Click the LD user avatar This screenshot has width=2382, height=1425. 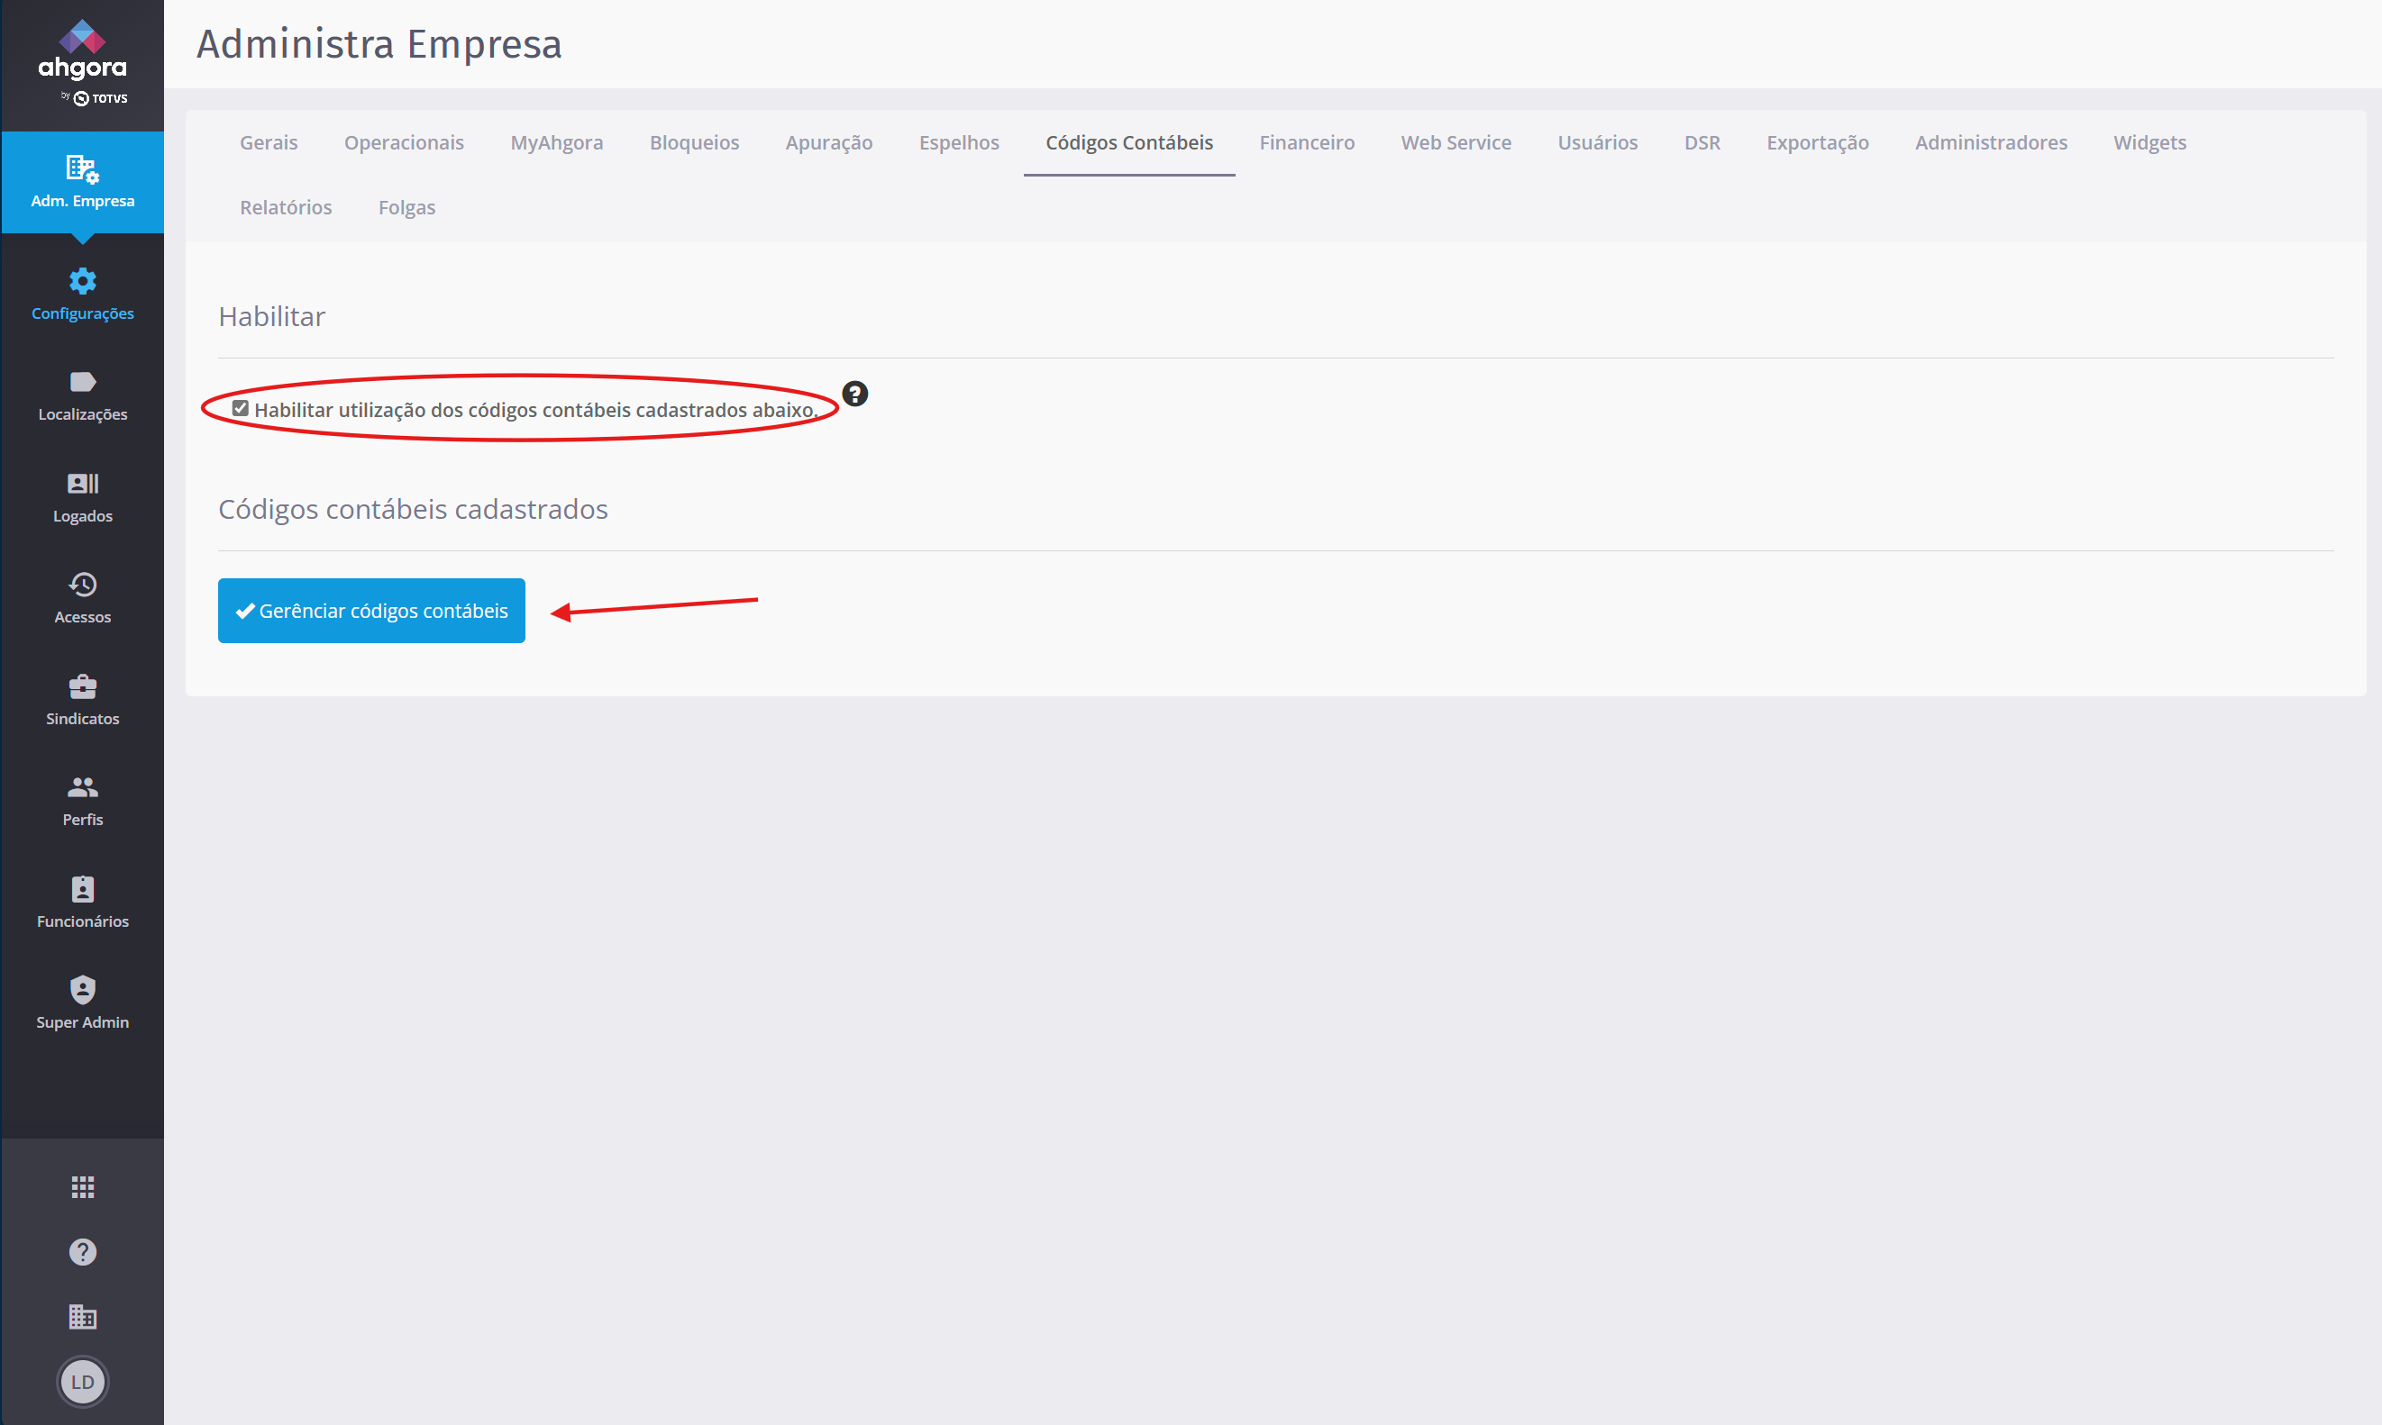coord(83,1382)
